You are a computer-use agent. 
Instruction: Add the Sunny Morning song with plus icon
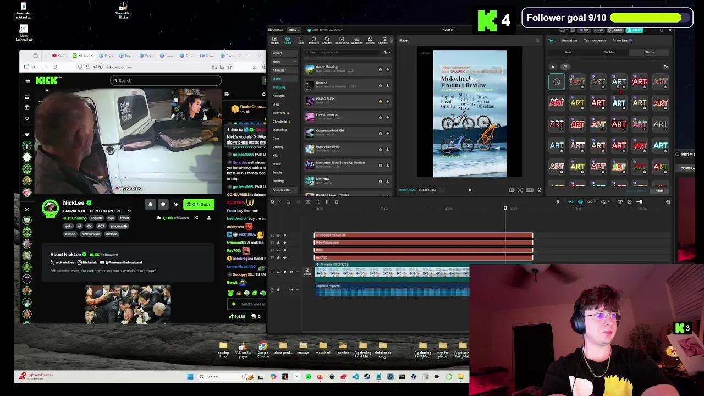(x=387, y=69)
